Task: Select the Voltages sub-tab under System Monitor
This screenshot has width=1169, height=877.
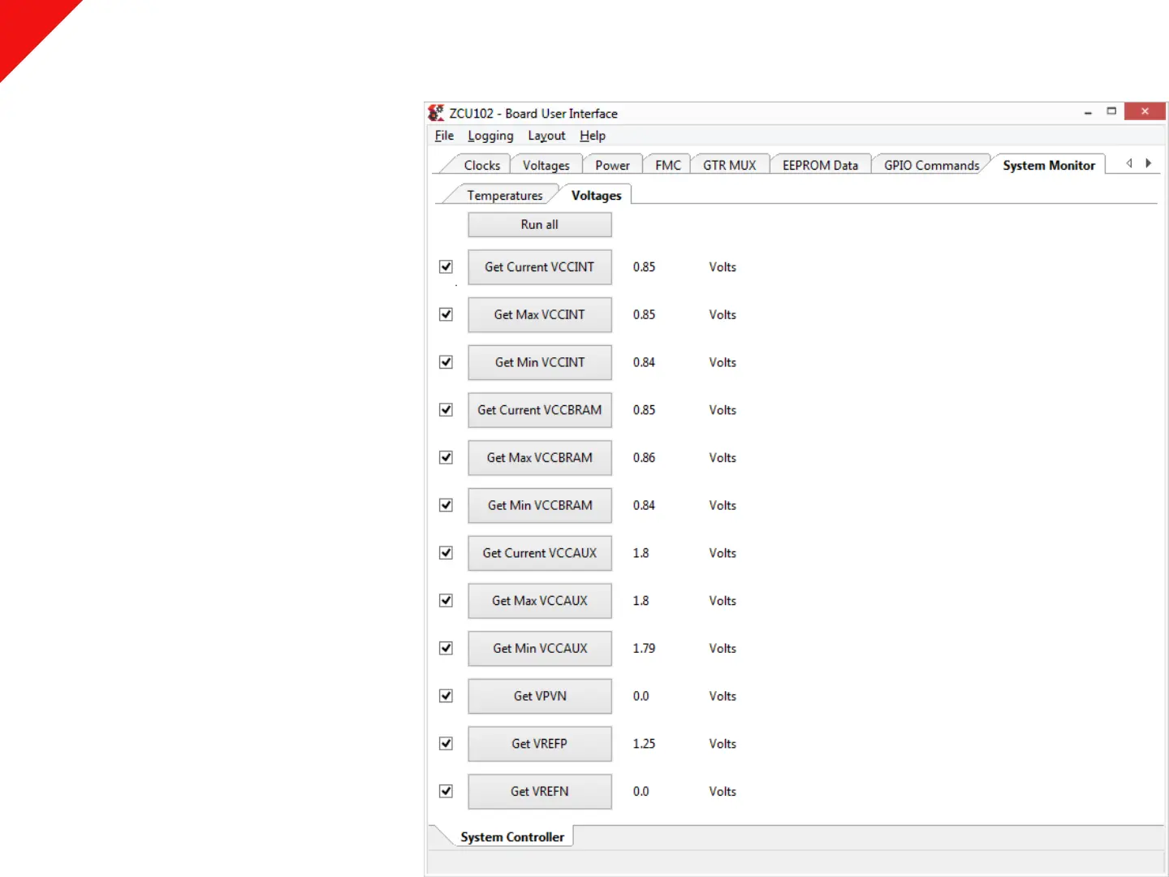Action: [x=596, y=195]
